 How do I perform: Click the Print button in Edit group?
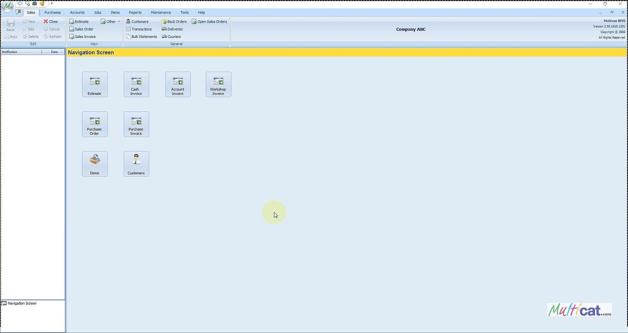11,37
